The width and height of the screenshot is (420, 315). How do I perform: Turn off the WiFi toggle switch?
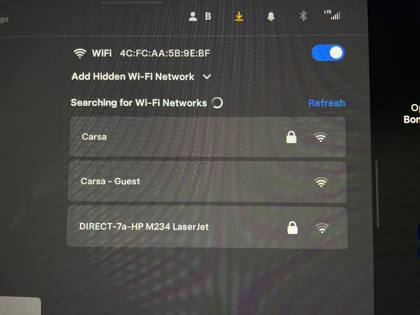328,53
